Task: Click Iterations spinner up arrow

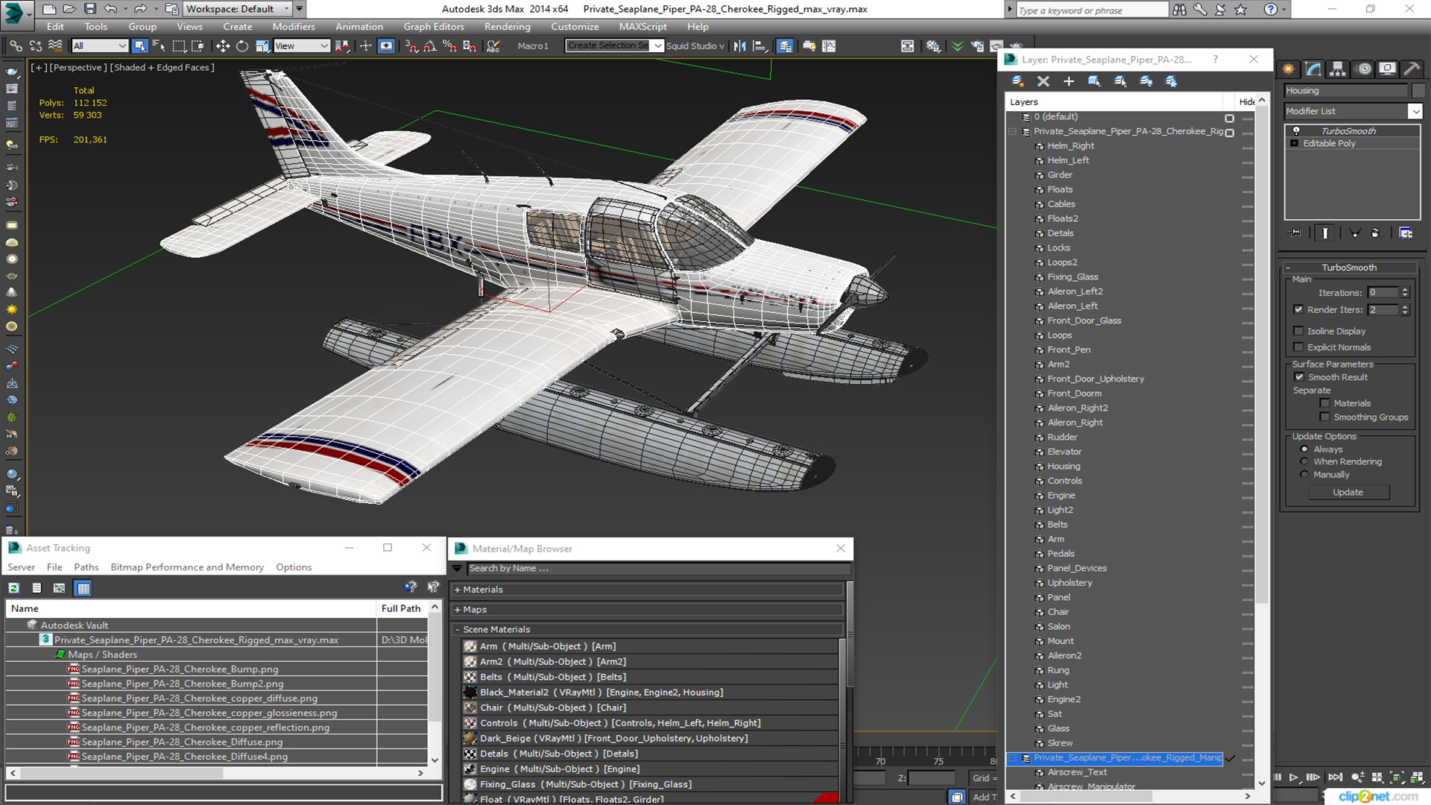Action: point(1405,290)
